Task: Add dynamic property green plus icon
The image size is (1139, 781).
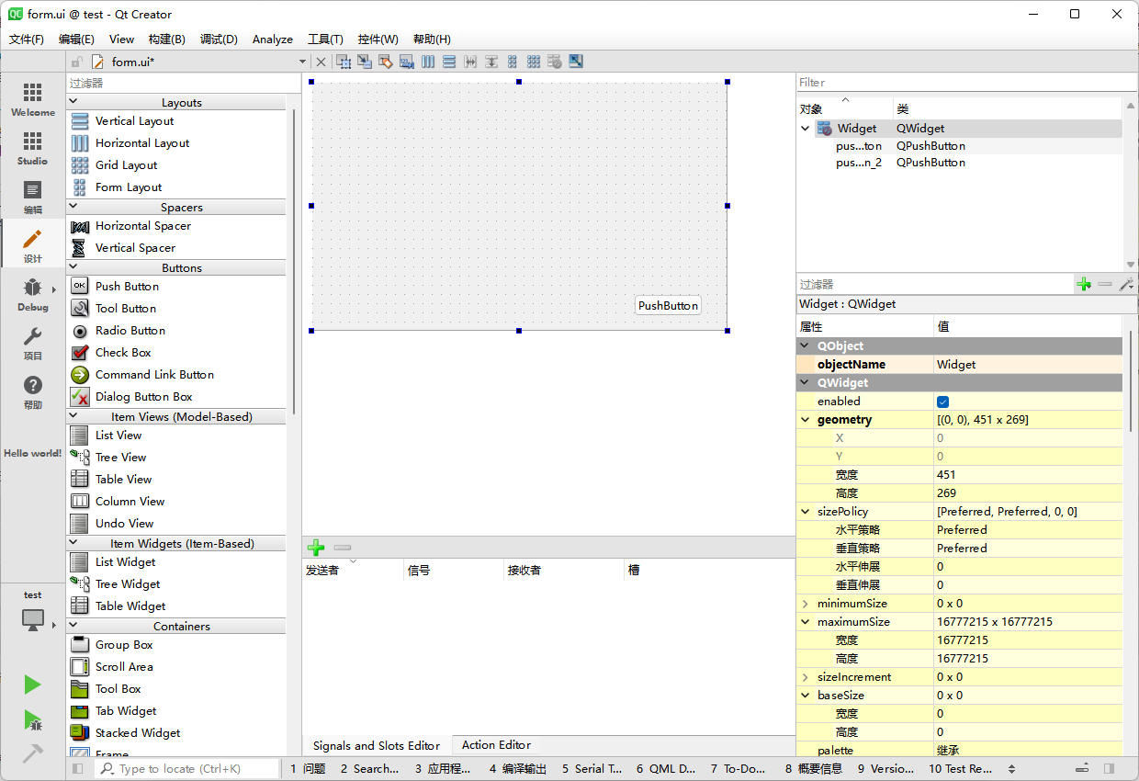Action: pos(1084,285)
